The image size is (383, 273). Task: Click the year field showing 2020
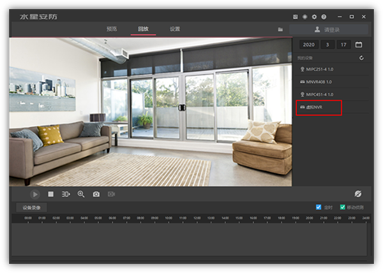click(309, 45)
